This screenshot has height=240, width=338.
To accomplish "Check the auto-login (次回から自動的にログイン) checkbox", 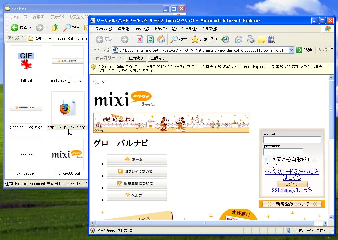I will coord(267,160).
